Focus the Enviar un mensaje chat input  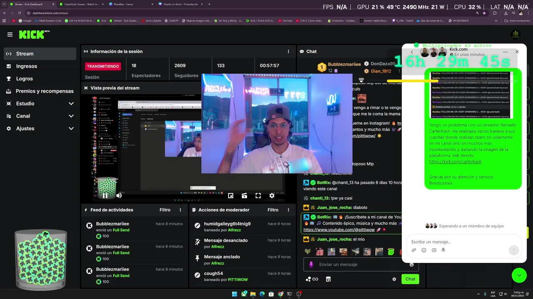pos(361,265)
